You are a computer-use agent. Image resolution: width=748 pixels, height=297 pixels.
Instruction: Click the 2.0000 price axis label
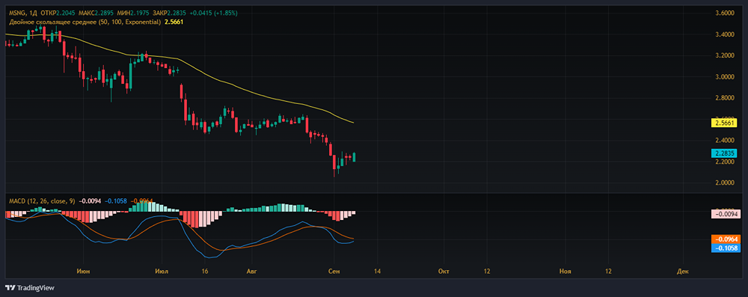click(x=725, y=183)
